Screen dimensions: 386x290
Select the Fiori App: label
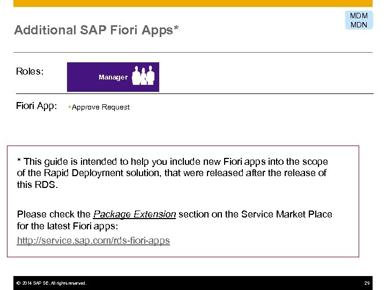click(x=36, y=106)
